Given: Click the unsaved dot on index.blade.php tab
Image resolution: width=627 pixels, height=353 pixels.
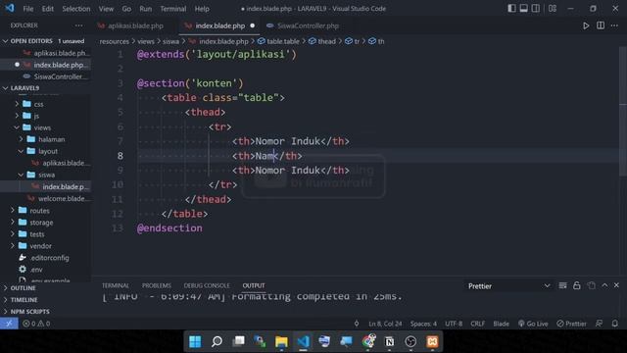Looking at the screenshot, I should pos(253,25).
